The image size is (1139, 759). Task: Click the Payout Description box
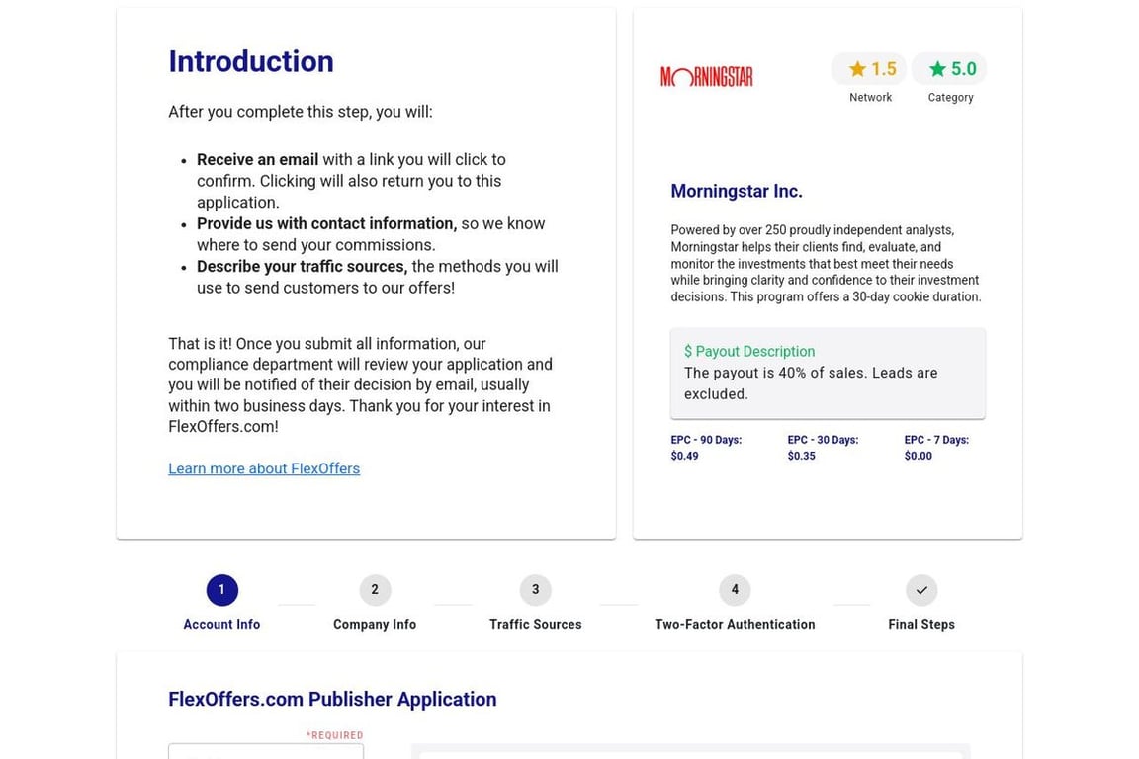[x=828, y=374]
